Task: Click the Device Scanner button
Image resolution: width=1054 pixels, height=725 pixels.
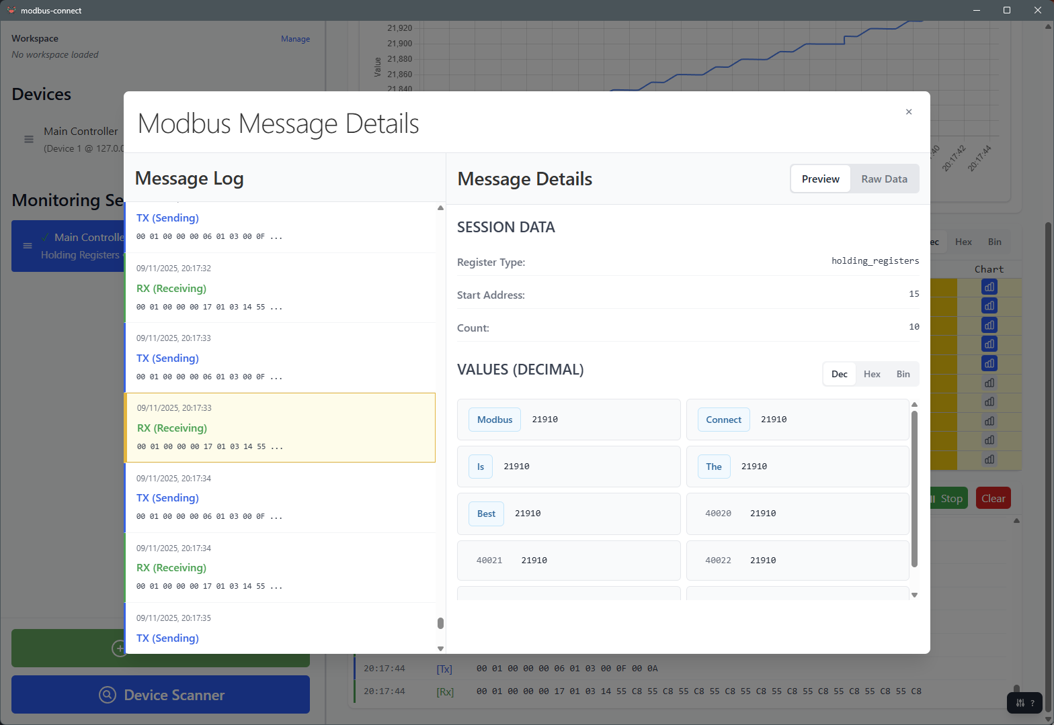Action: (161, 695)
